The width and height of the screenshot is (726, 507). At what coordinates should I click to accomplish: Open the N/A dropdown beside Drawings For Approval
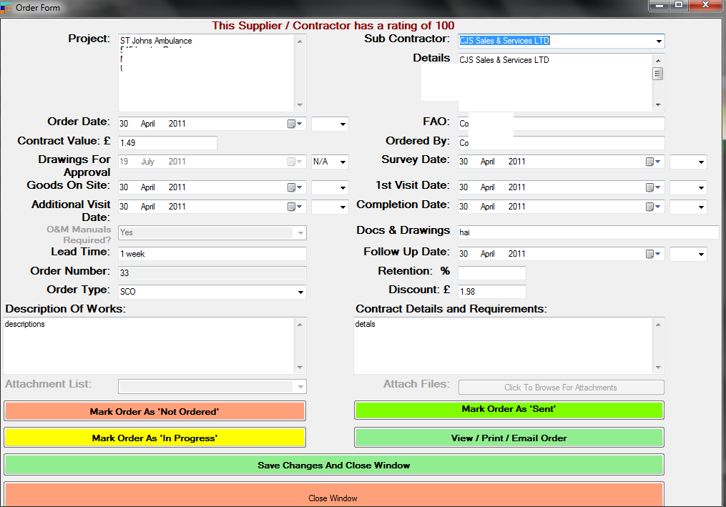tap(343, 162)
